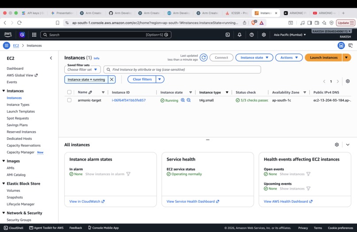Open Asia Pacific (Mumbai) region selector

(x=290, y=35)
